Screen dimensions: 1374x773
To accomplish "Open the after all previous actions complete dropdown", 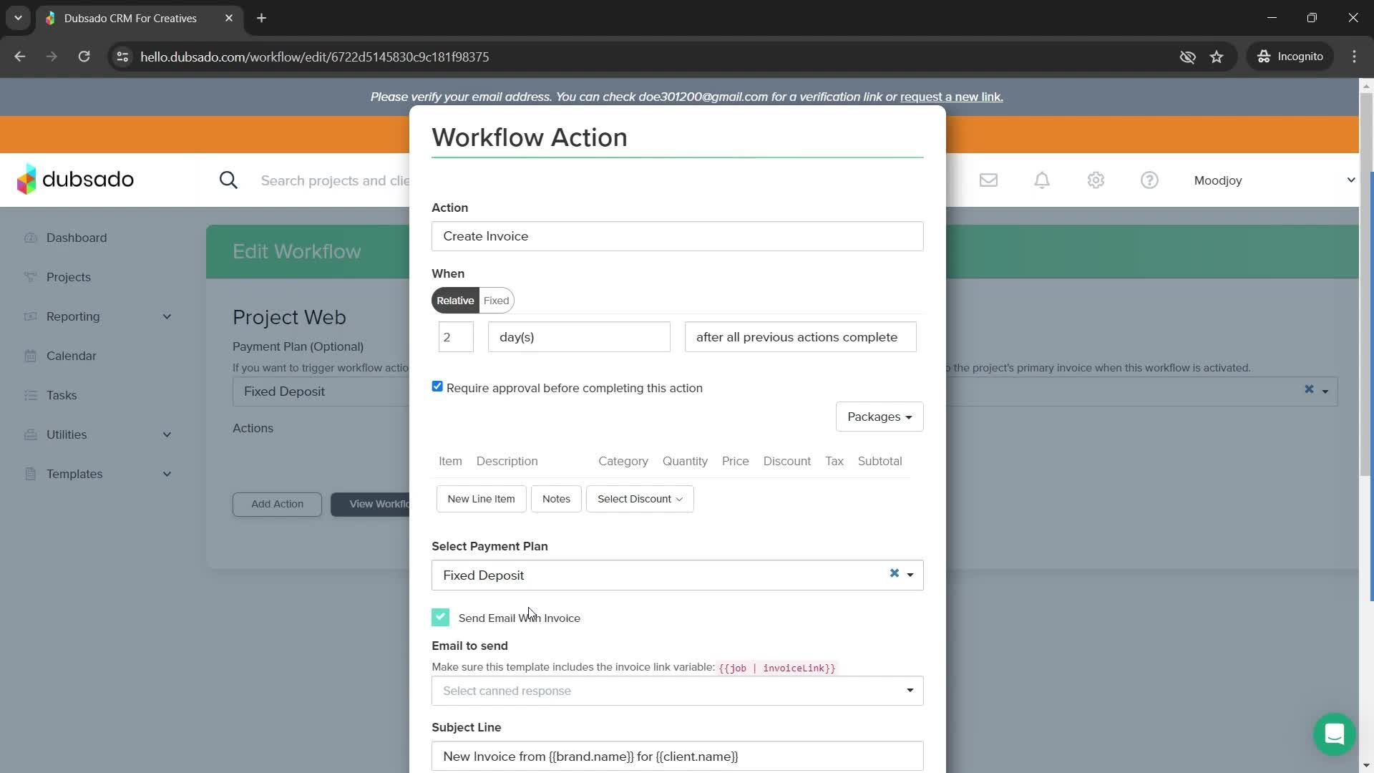I will click(800, 337).
